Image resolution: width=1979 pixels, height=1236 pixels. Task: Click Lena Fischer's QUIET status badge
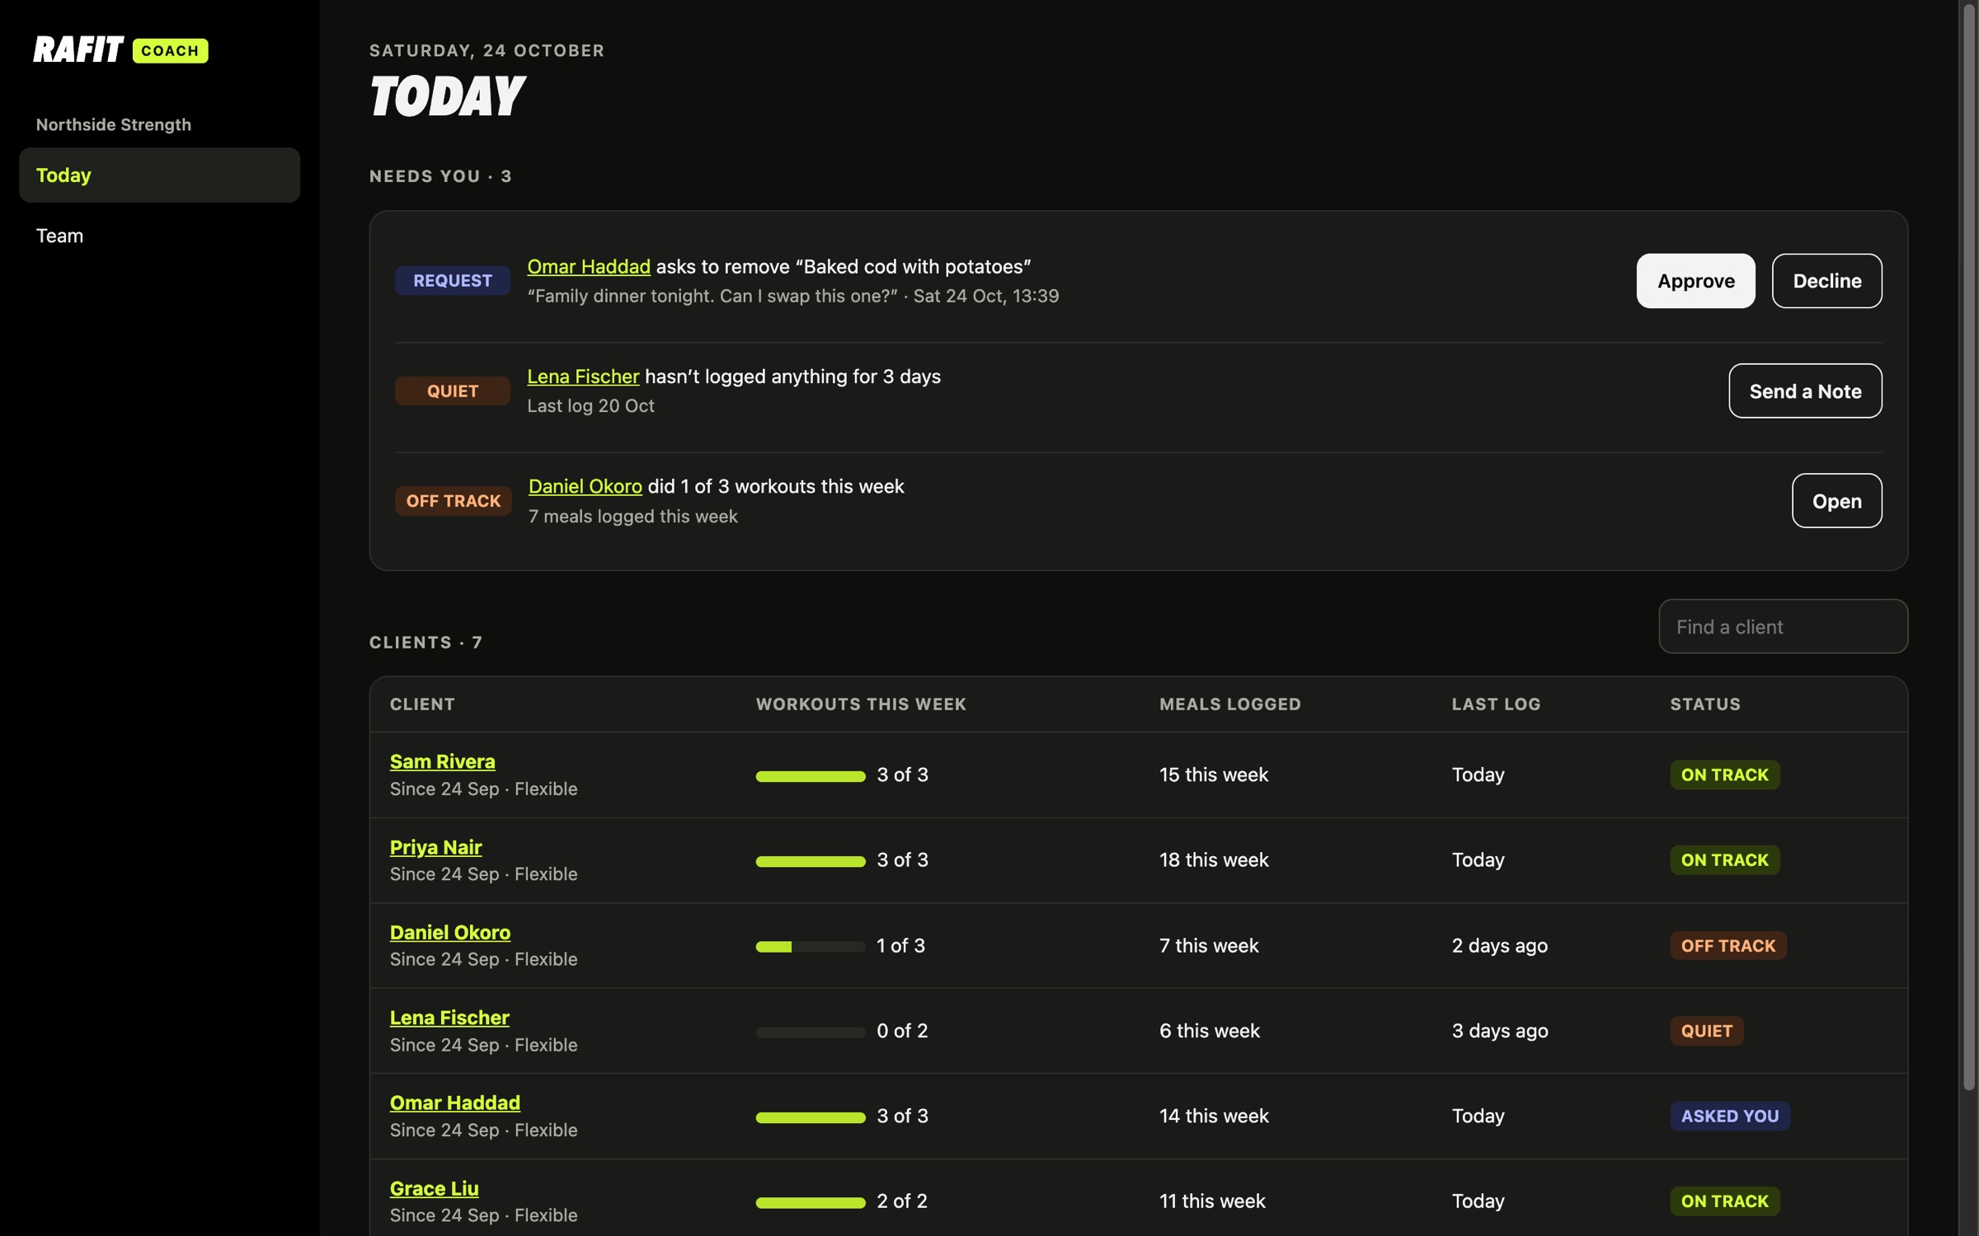(1706, 1031)
